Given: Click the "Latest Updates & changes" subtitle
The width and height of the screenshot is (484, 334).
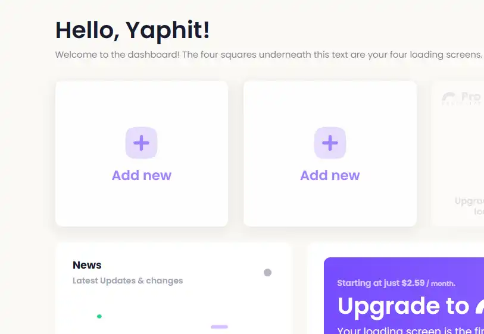Looking at the screenshot, I should click(128, 281).
